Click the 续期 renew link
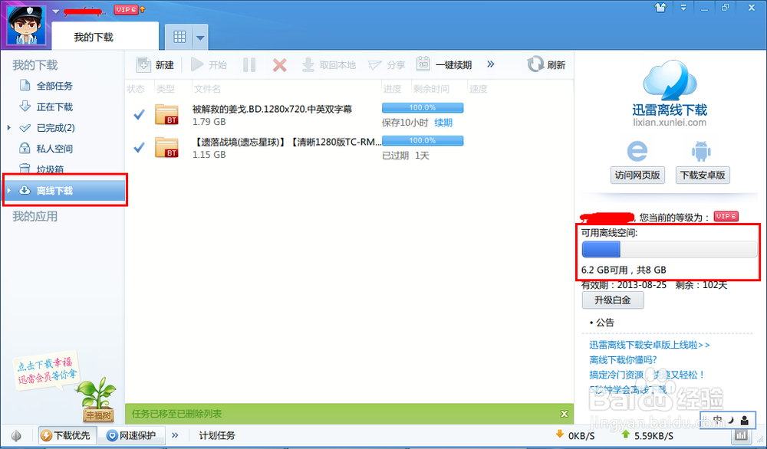The image size is (767, 449). pyautogui.click(x=443, y=123)
